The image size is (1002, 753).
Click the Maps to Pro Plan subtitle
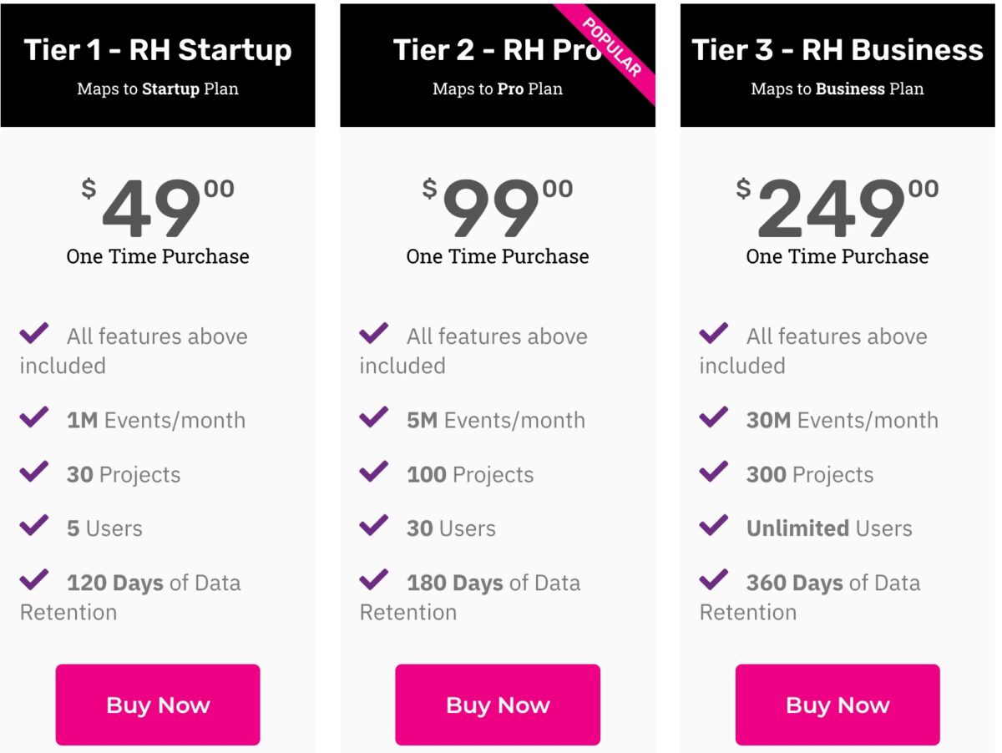pyautogui.click(x=498, y=88)
